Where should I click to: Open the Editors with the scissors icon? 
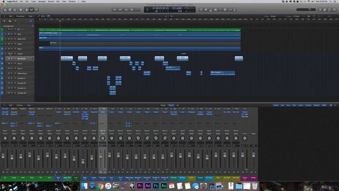(37, 10)
